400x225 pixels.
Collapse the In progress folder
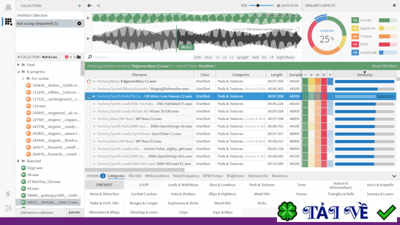tap(18, 71)
